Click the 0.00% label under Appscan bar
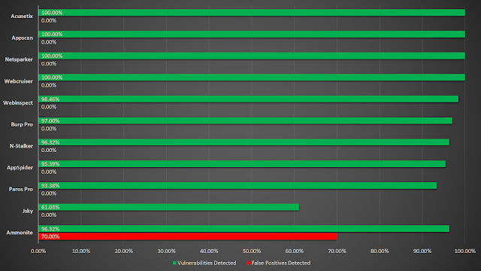Image resolution: width=481 pixels, height=271 pixels. [x=49, y=42]
